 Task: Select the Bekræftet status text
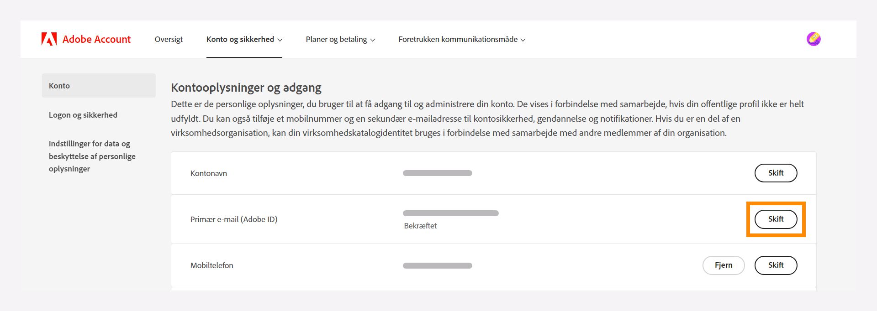420,225
